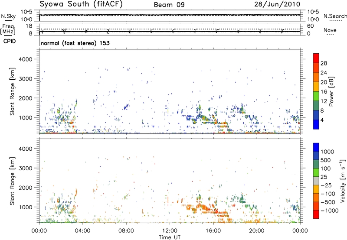Pick the red top swatch of Power colorbar
This screenshot has height=240, width=347.
pyautogui.click(x=316, y=58)
